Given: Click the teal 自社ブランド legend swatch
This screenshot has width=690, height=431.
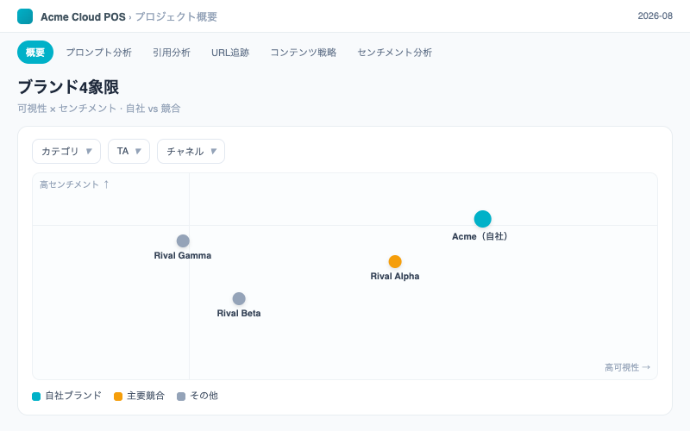Looking at the screenshot, I should point(36,397).
